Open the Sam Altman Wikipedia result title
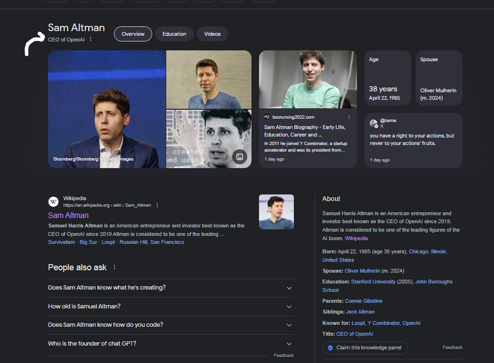Image resolution: width=494 pixels, height=363 pixels. point(68,215)
